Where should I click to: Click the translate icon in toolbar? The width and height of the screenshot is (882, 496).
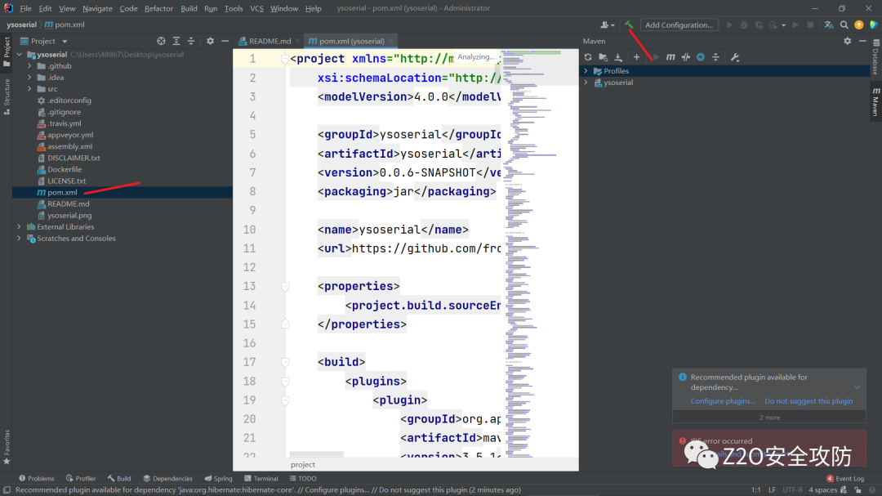coord(829,25)
